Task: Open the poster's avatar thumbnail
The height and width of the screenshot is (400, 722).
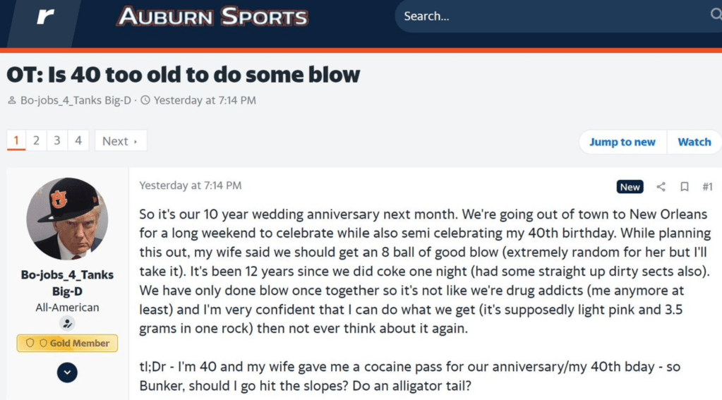Action: pos(67,219)
